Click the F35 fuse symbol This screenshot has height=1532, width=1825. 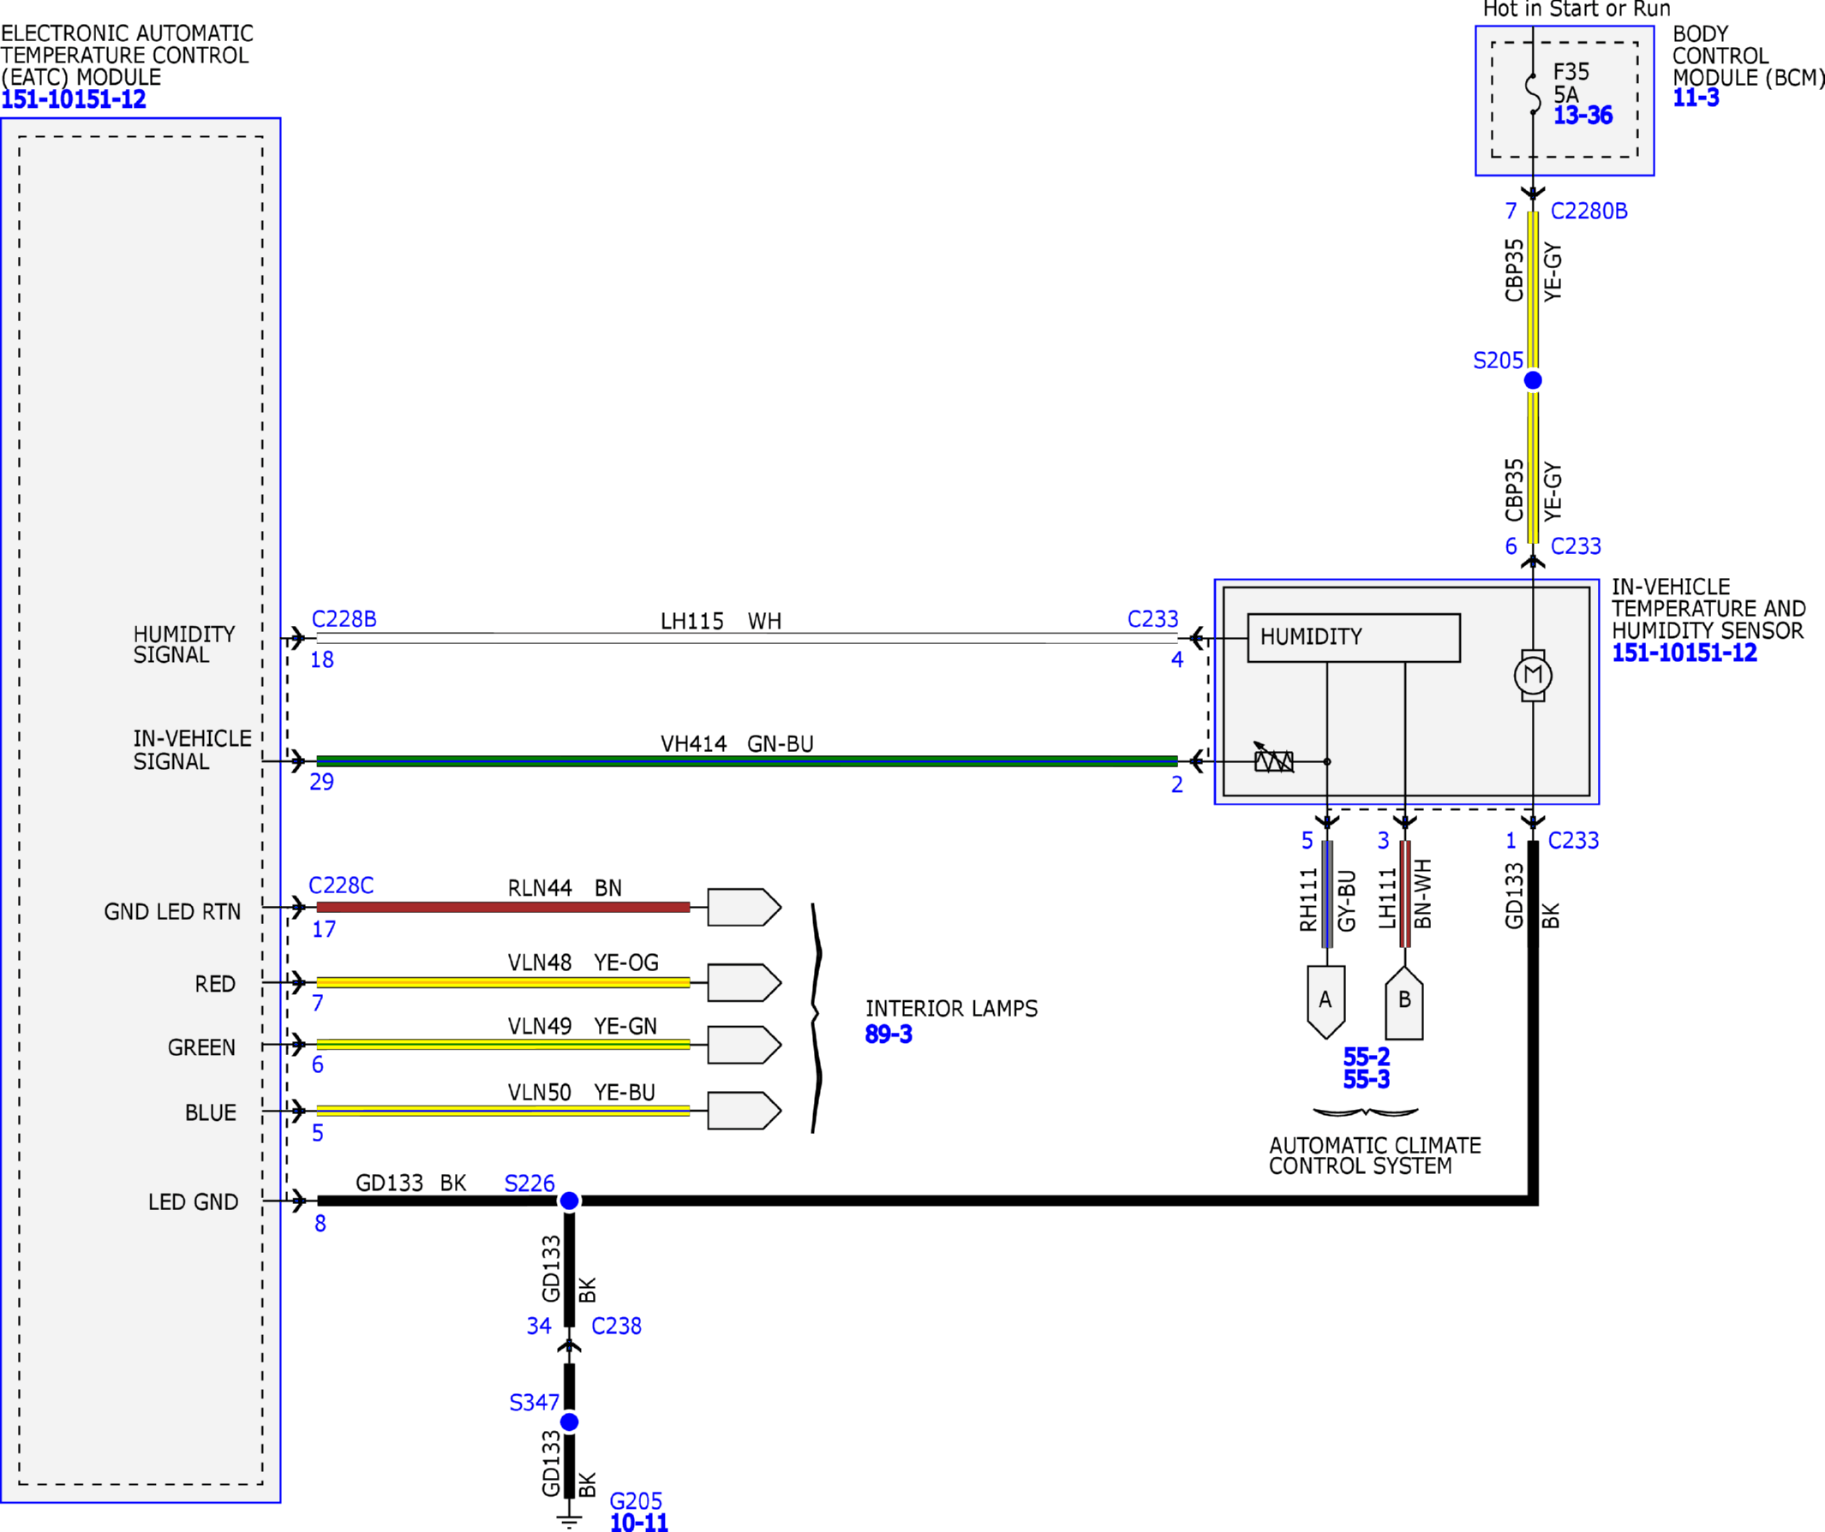pos(1533,94)
